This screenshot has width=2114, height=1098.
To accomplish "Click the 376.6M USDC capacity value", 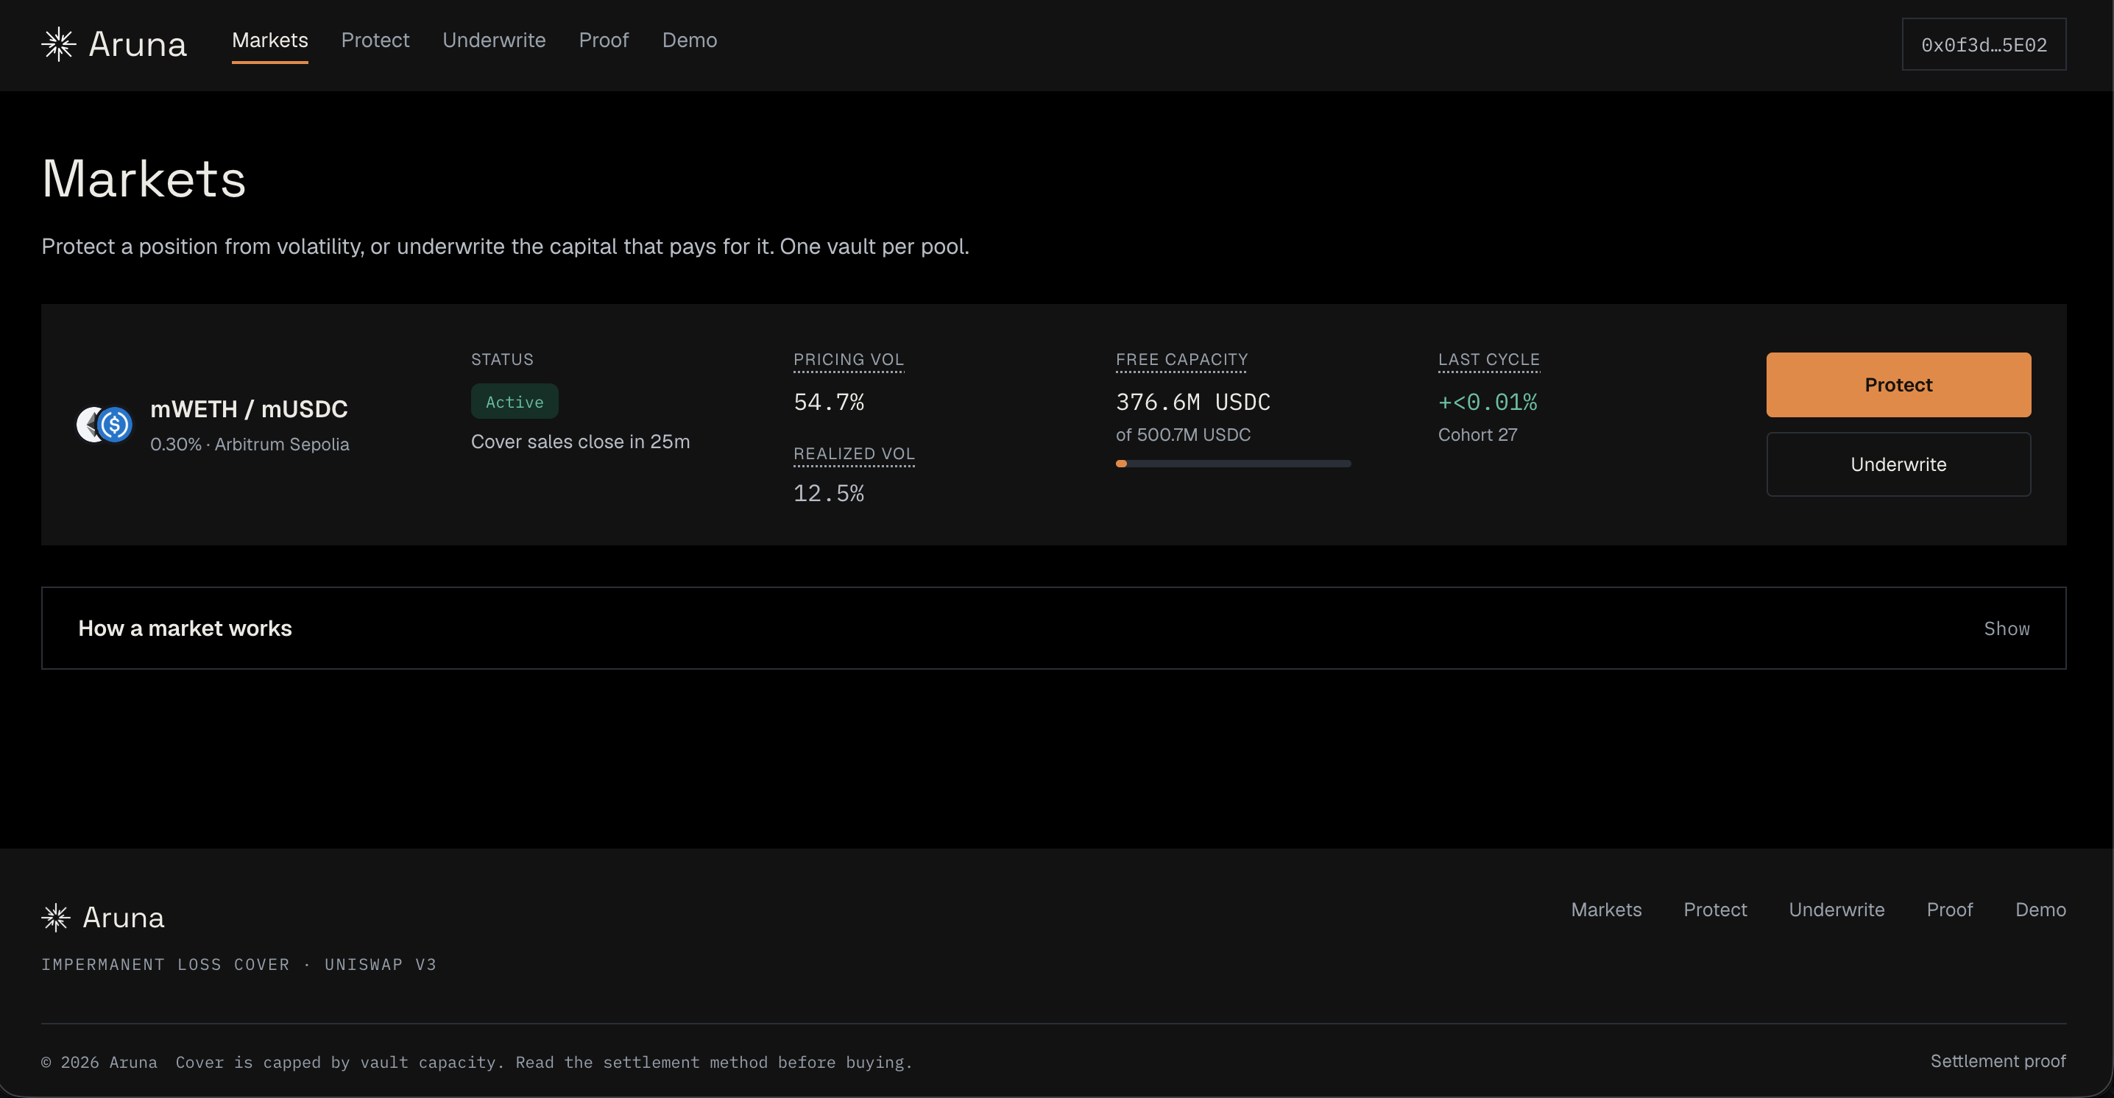I will [1193, 402].
